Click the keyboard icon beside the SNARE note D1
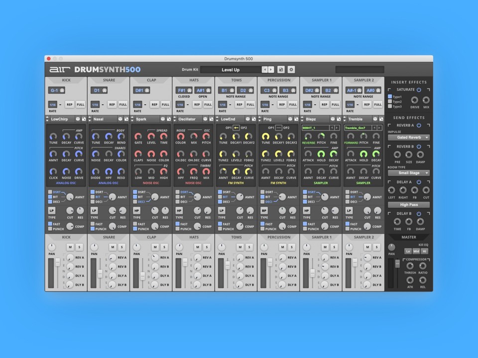Image resolution: width=478 pixels, height=358 pixels. click(x=105, y=90)
